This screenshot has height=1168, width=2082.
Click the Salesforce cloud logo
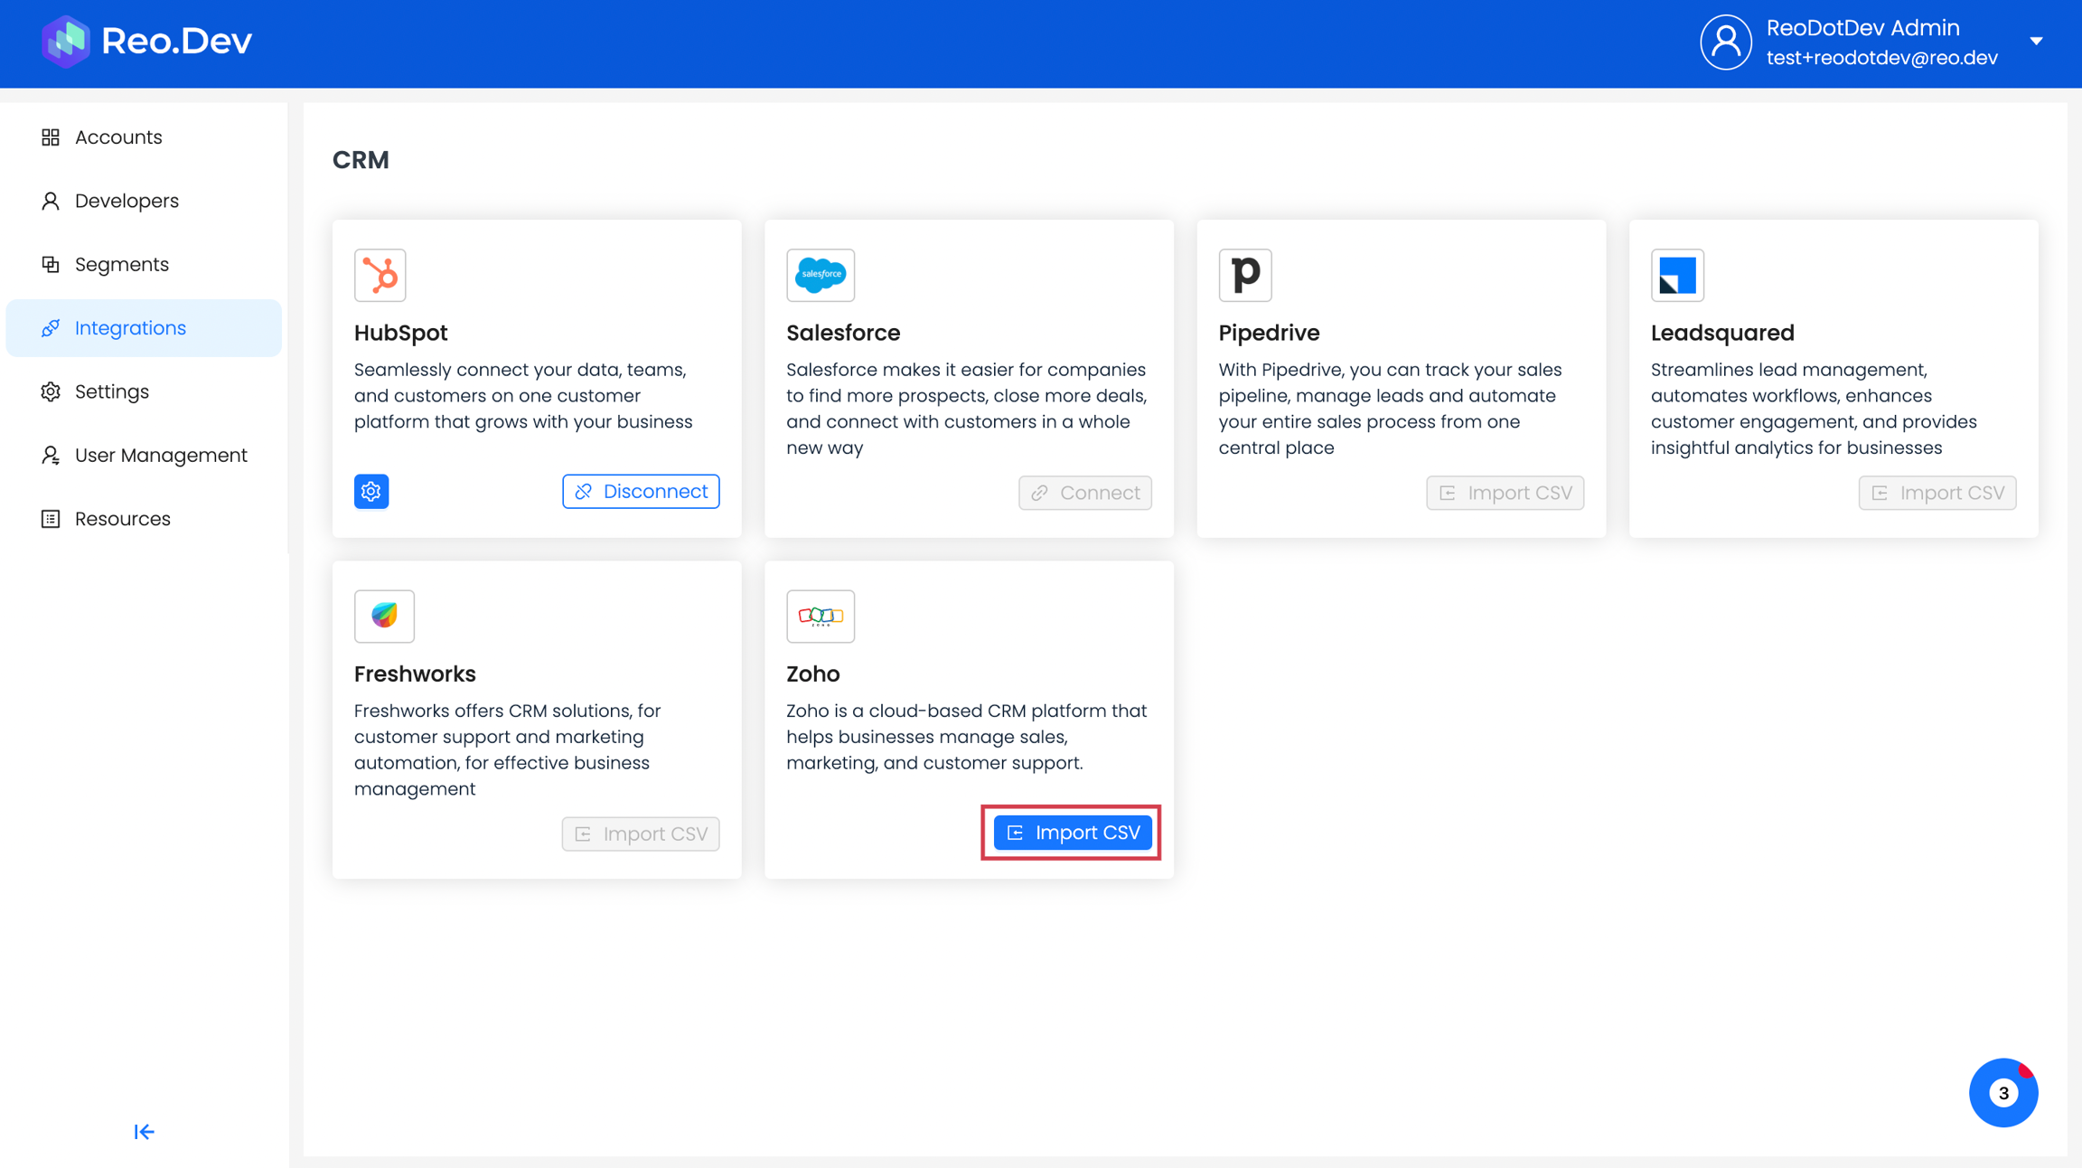click(820, 275)
